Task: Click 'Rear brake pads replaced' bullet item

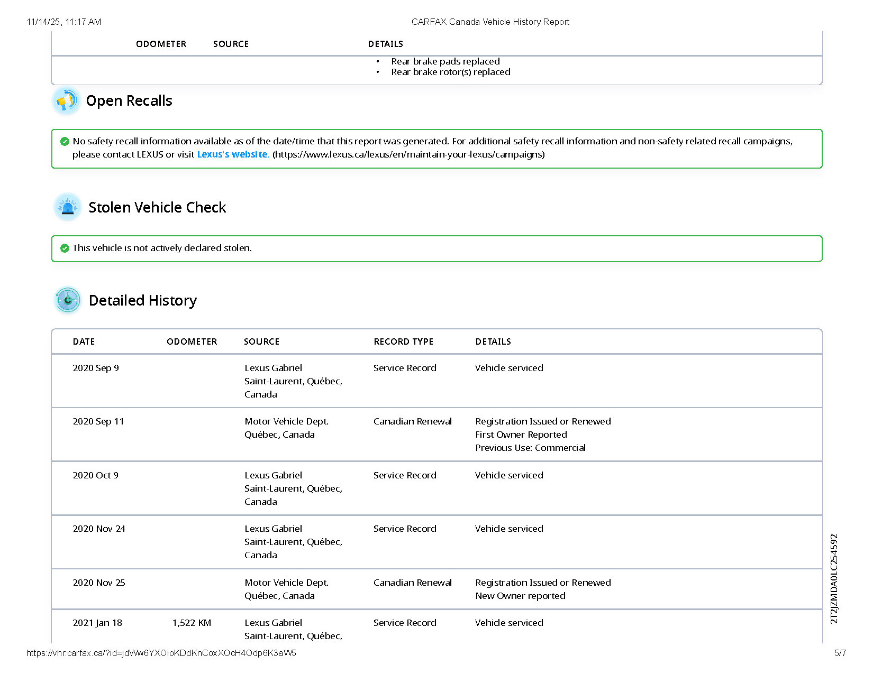Action: (445, 61)
